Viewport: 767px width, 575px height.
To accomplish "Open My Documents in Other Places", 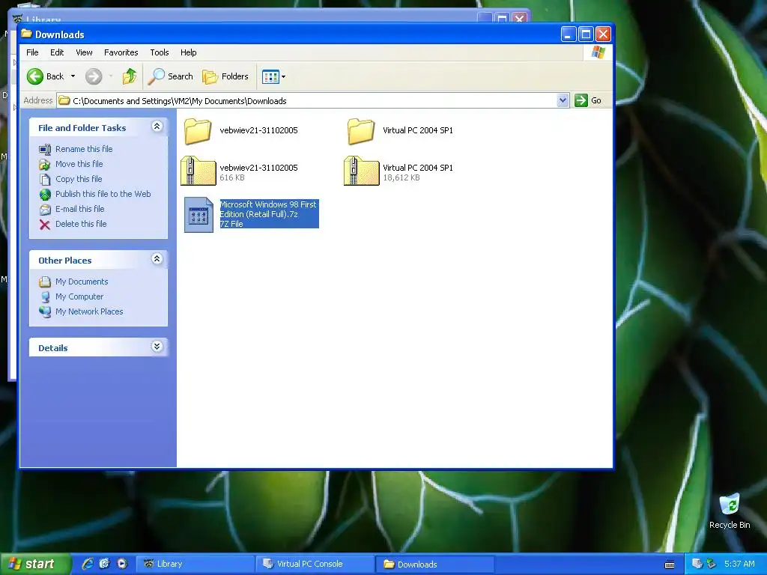I will [x=82, y=282].
